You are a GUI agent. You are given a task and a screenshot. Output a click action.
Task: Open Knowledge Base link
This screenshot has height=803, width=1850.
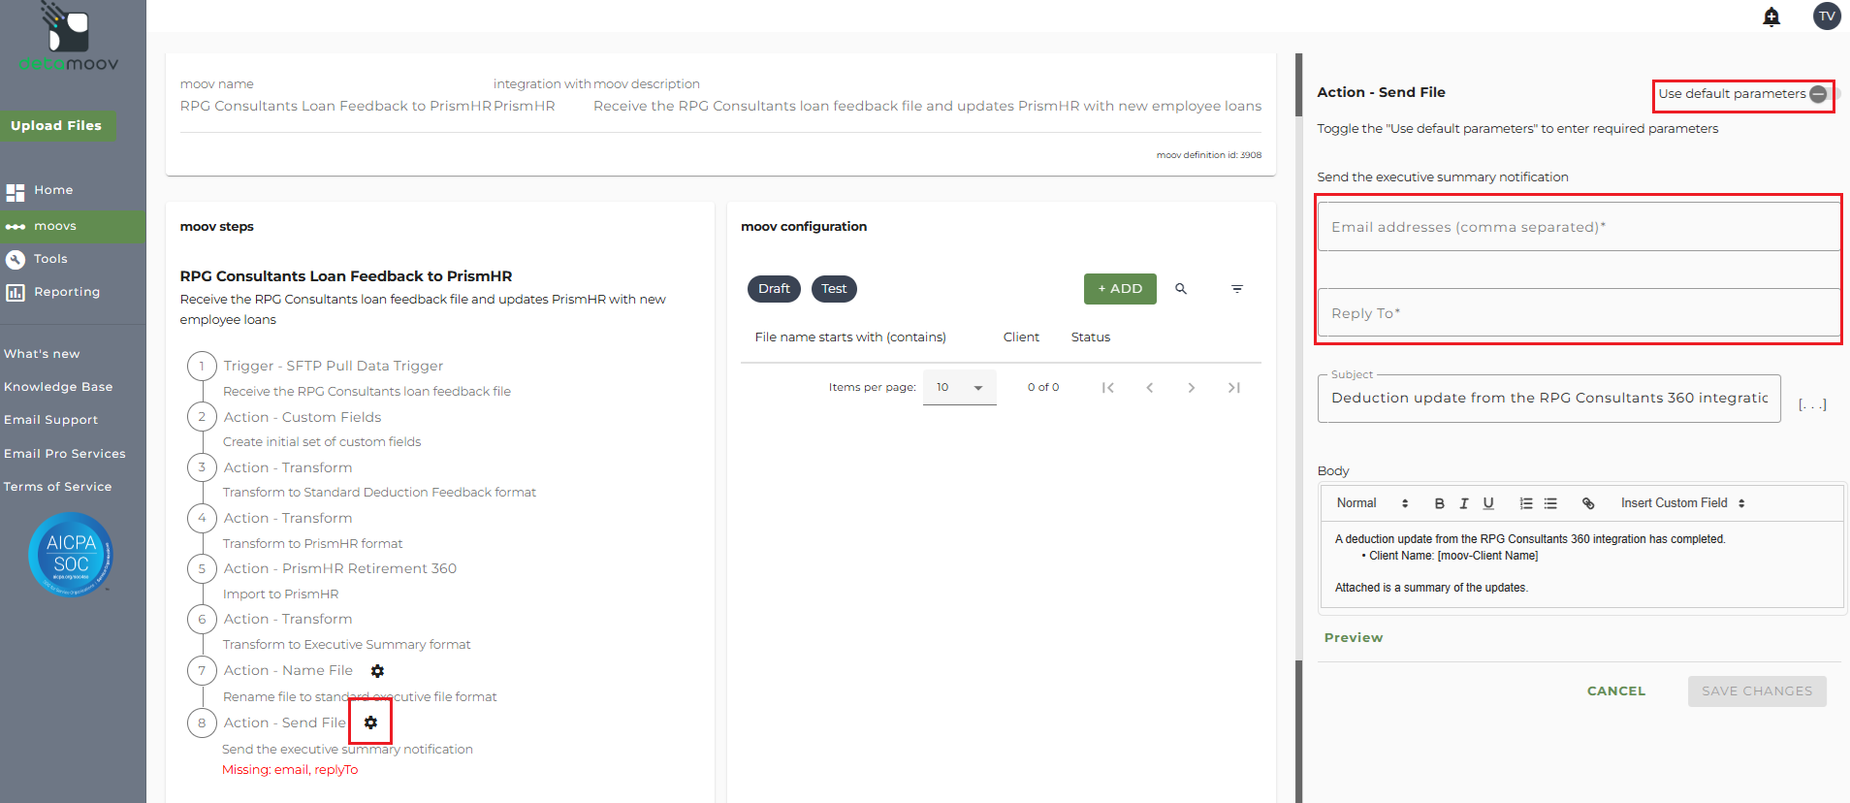click(58, 387)
